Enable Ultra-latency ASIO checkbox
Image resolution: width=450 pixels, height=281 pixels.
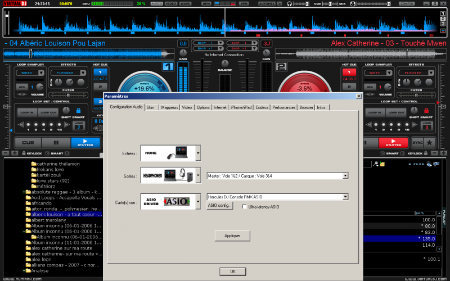(x=245, y=207)
